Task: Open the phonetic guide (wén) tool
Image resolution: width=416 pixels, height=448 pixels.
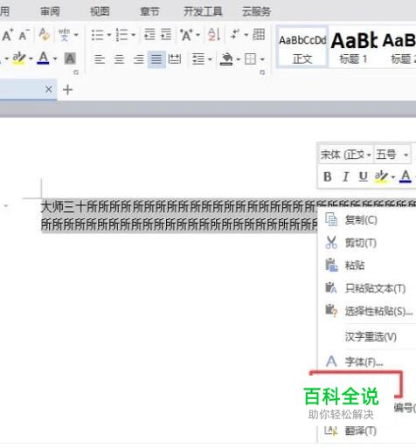Action: pos(65,35)
